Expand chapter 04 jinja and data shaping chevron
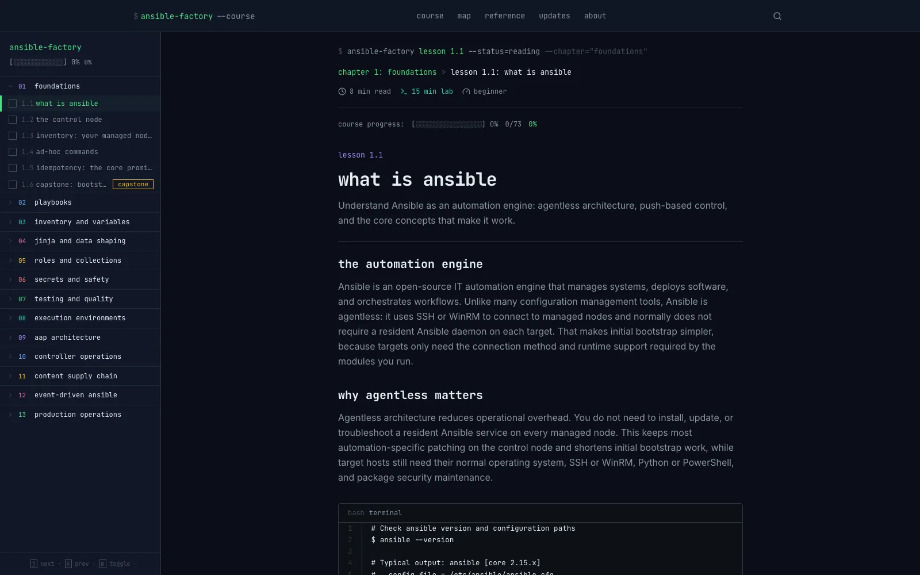920x575 pixels. (10, 241)
